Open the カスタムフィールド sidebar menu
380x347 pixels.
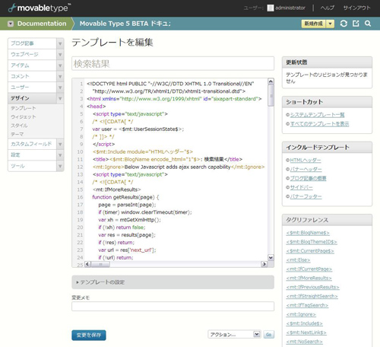click(32, 144)
